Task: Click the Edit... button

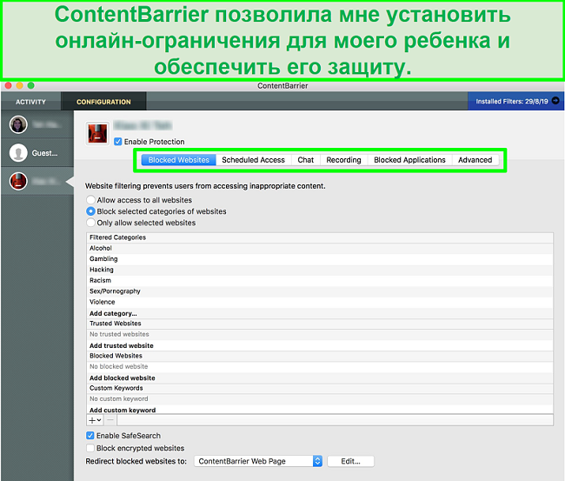Action: tap(350, 461)
